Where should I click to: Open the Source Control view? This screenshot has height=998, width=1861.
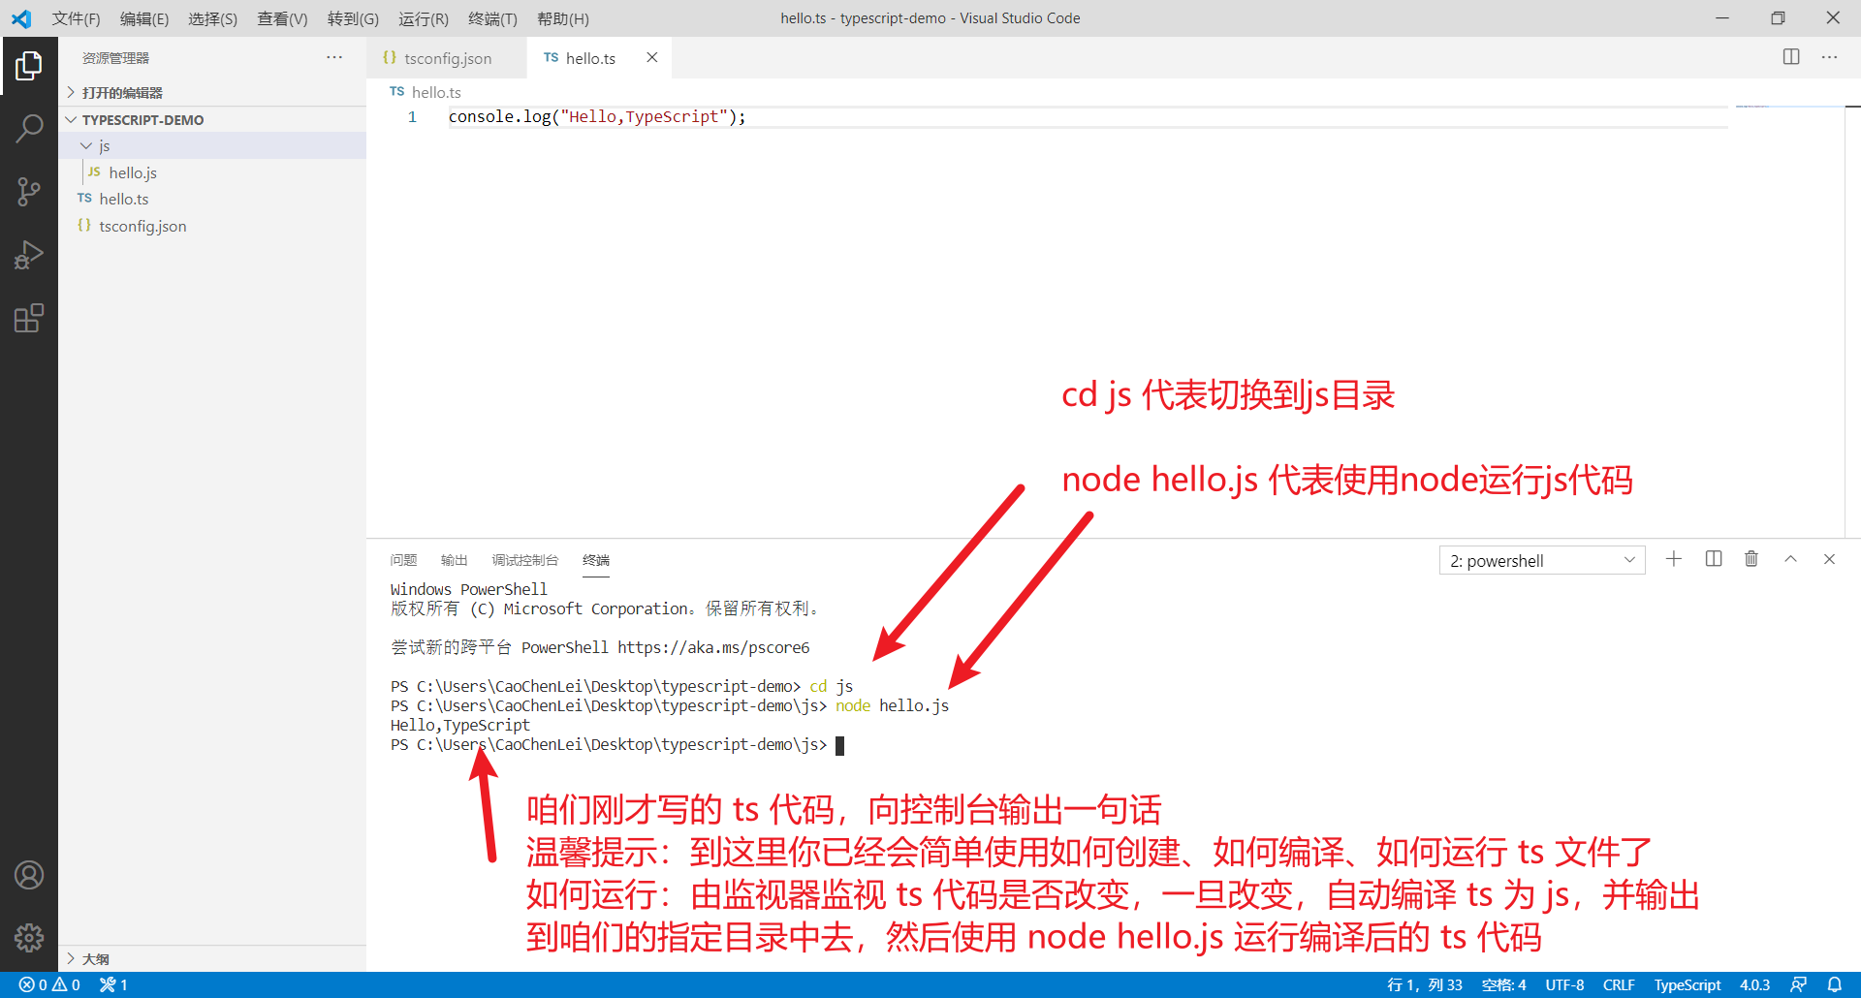pos(29,192)
